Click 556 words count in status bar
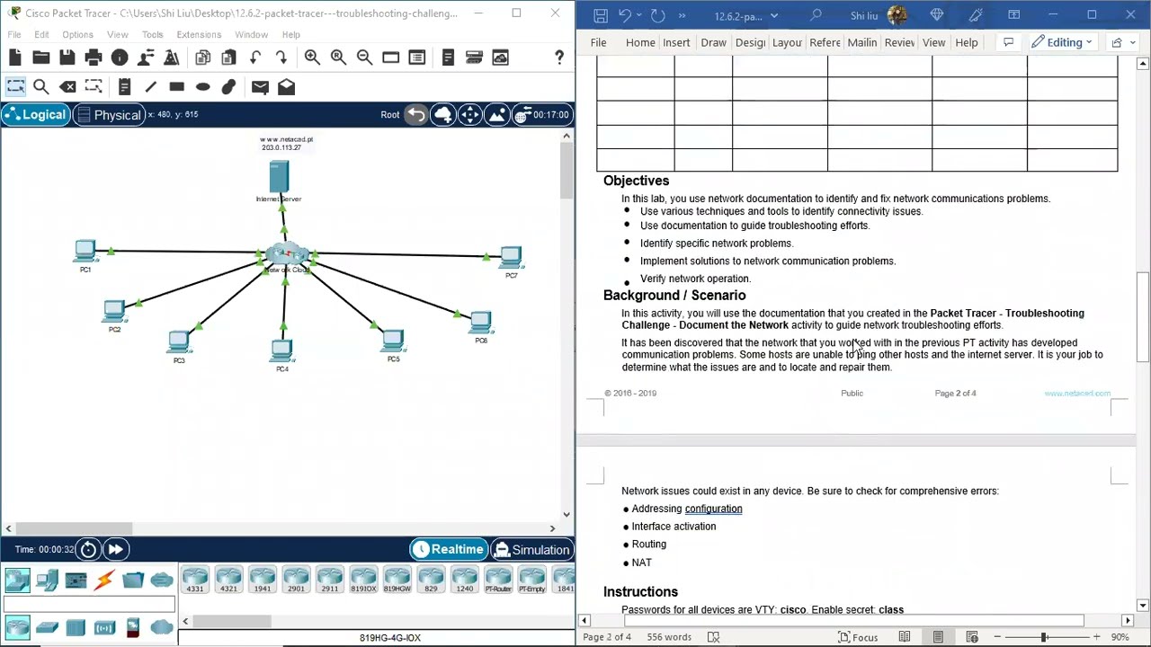This screenshot has width=1151, height=647. (x=667, y=637)
